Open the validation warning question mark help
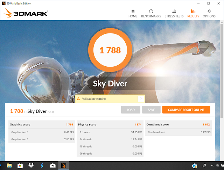224x170 pixels. [x=141, y=99]
